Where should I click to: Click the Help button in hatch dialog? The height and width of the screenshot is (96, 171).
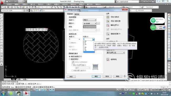118,76
